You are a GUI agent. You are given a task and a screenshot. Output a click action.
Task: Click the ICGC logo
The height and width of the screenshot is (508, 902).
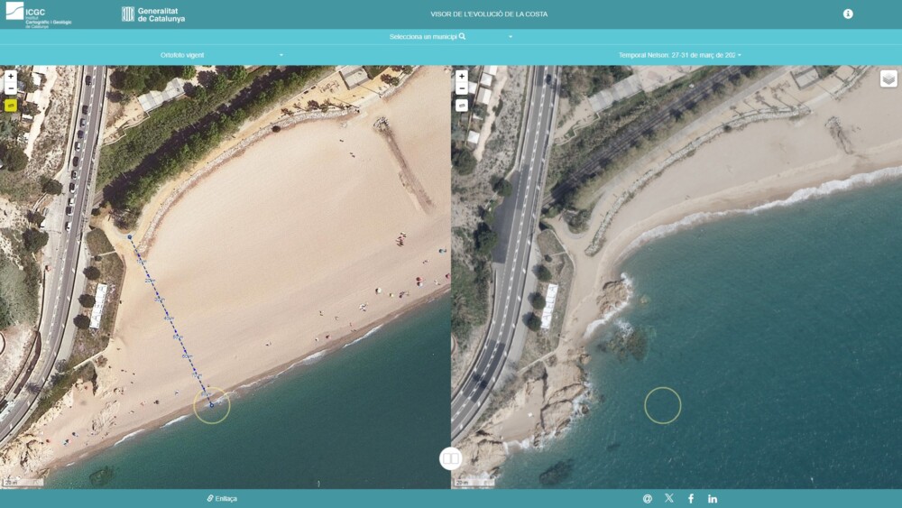37,14
